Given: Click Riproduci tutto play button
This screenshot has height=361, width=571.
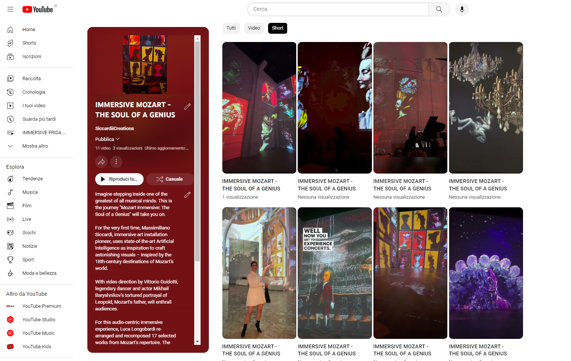Looking at the screenshot, I should click(119, 179).
